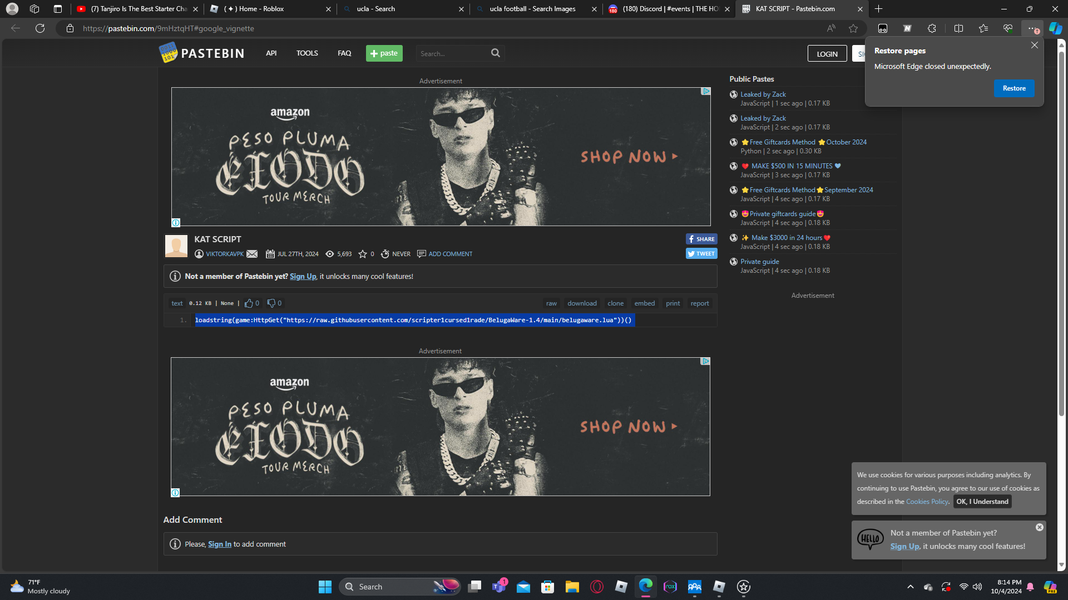
Task: Click the thumbs down dislike icon
Action: point(271,303)
